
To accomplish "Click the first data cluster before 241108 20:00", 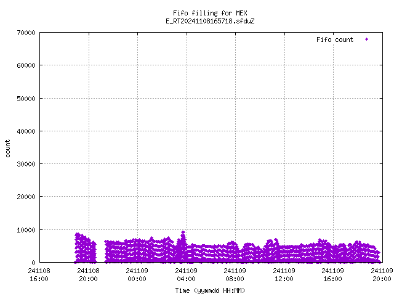I will click(86, 248).
